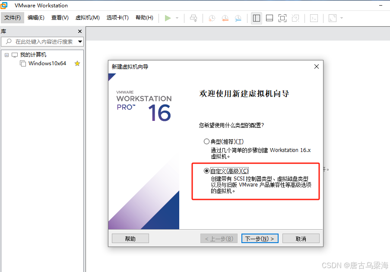Click the favorite star next to Windows10x64

click(x=77, y=63)
